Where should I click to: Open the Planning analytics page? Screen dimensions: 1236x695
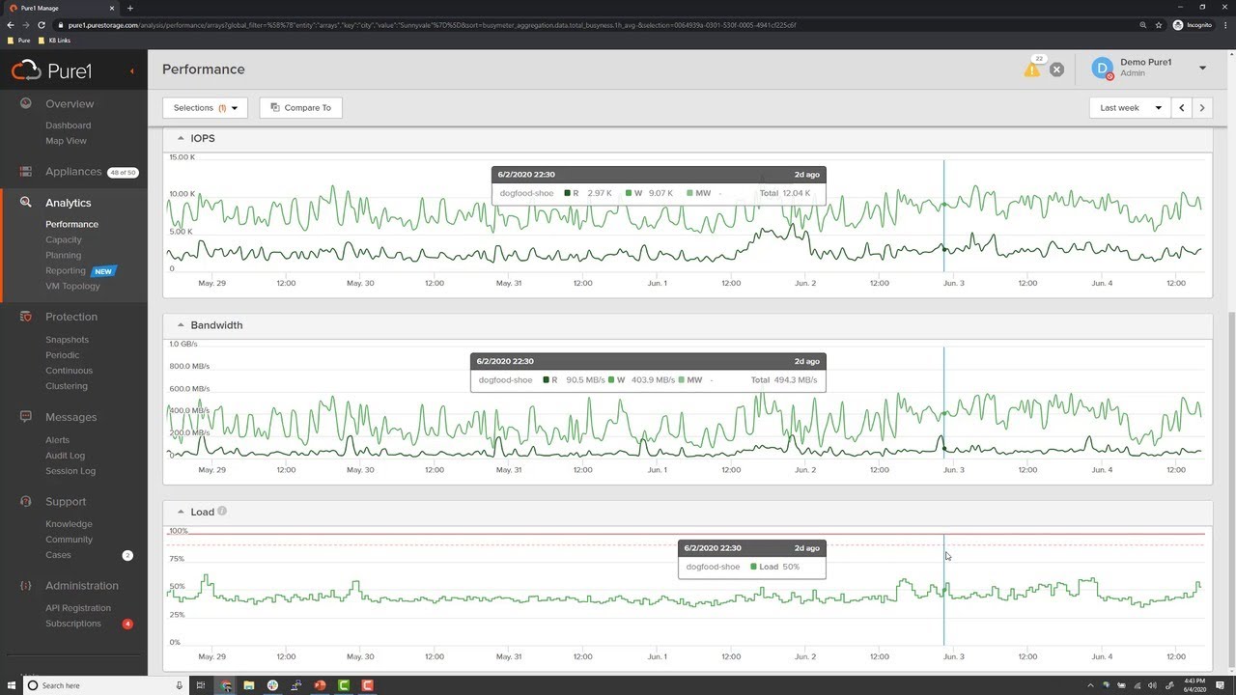pos(63,255)
